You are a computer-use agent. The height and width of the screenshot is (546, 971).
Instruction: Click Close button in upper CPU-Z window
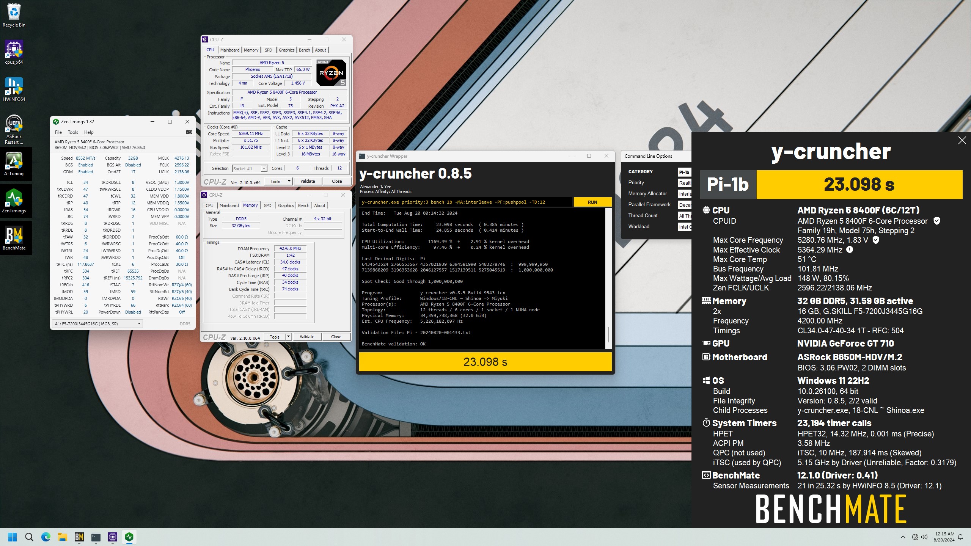[337, 181]
